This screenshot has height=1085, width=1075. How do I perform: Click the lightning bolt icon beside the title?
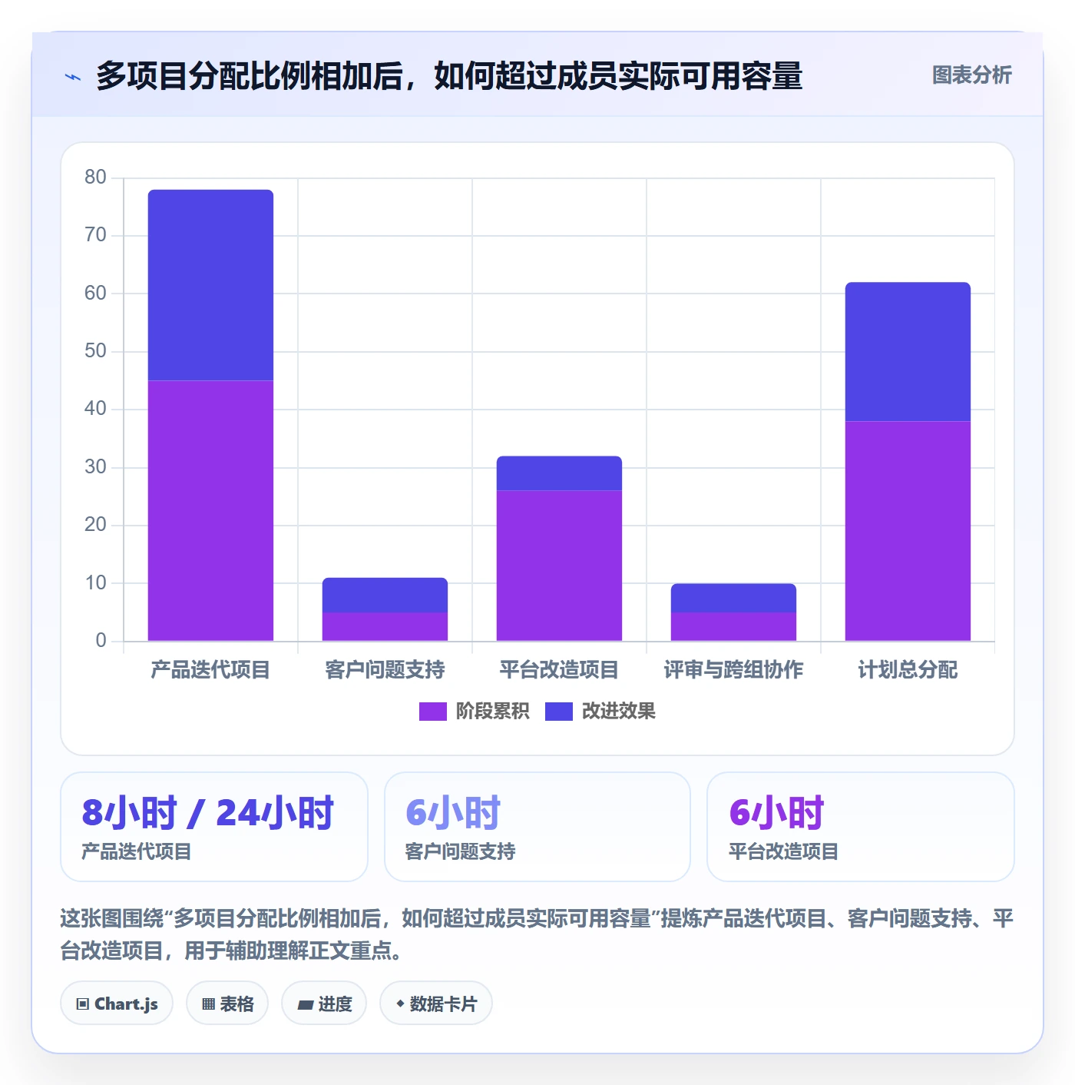(73, 77)
